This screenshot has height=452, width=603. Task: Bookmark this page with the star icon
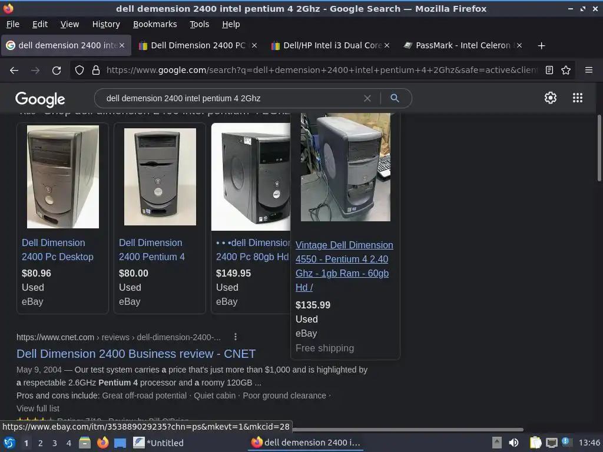(x=566, y=70)
